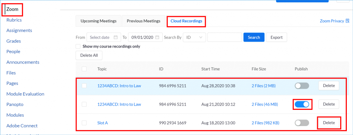Click the Topic column header

click(102, 69)
